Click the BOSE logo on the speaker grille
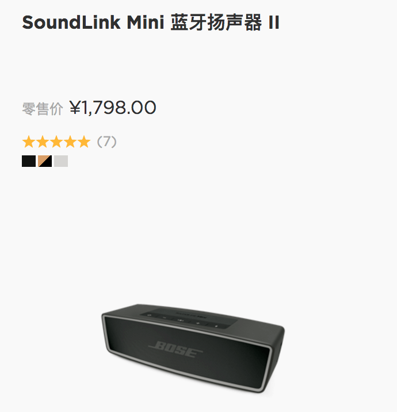This screenshot has height=412, width=397. click(x=175, y=349)
